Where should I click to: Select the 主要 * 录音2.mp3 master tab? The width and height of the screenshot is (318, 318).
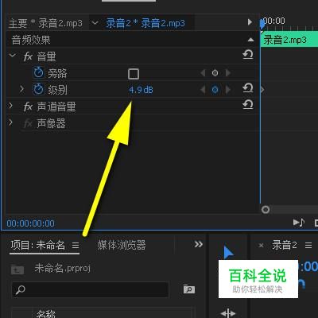45,23
